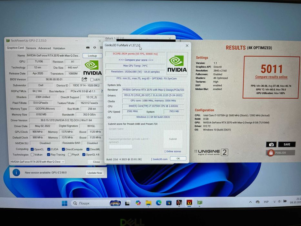Click Update Now button

coord(95,173)
